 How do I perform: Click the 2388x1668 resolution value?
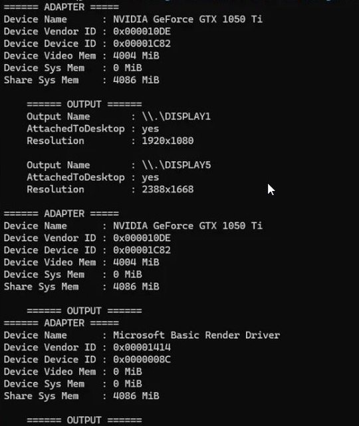pos(168,189)
